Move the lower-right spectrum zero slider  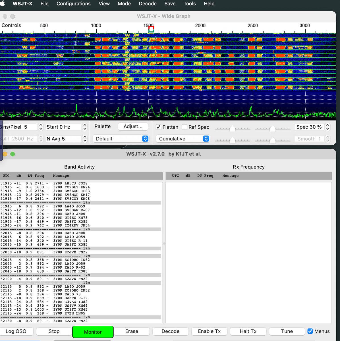coord(273,140)
